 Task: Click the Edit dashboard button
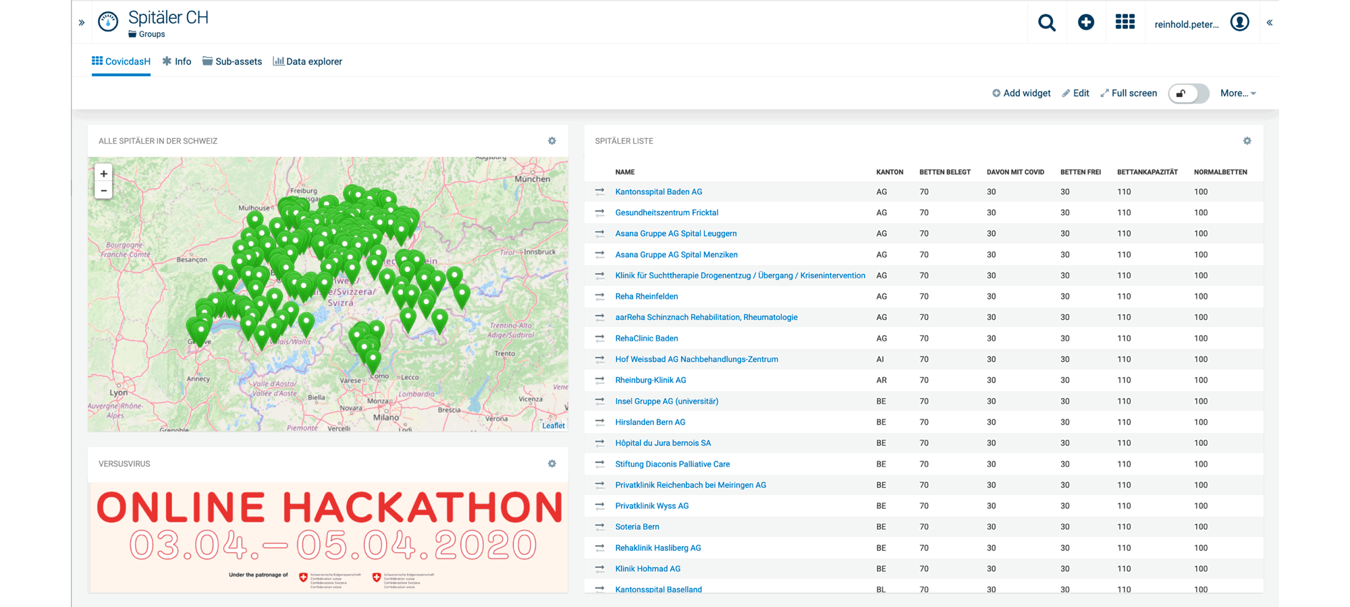tap(1075, 94)
